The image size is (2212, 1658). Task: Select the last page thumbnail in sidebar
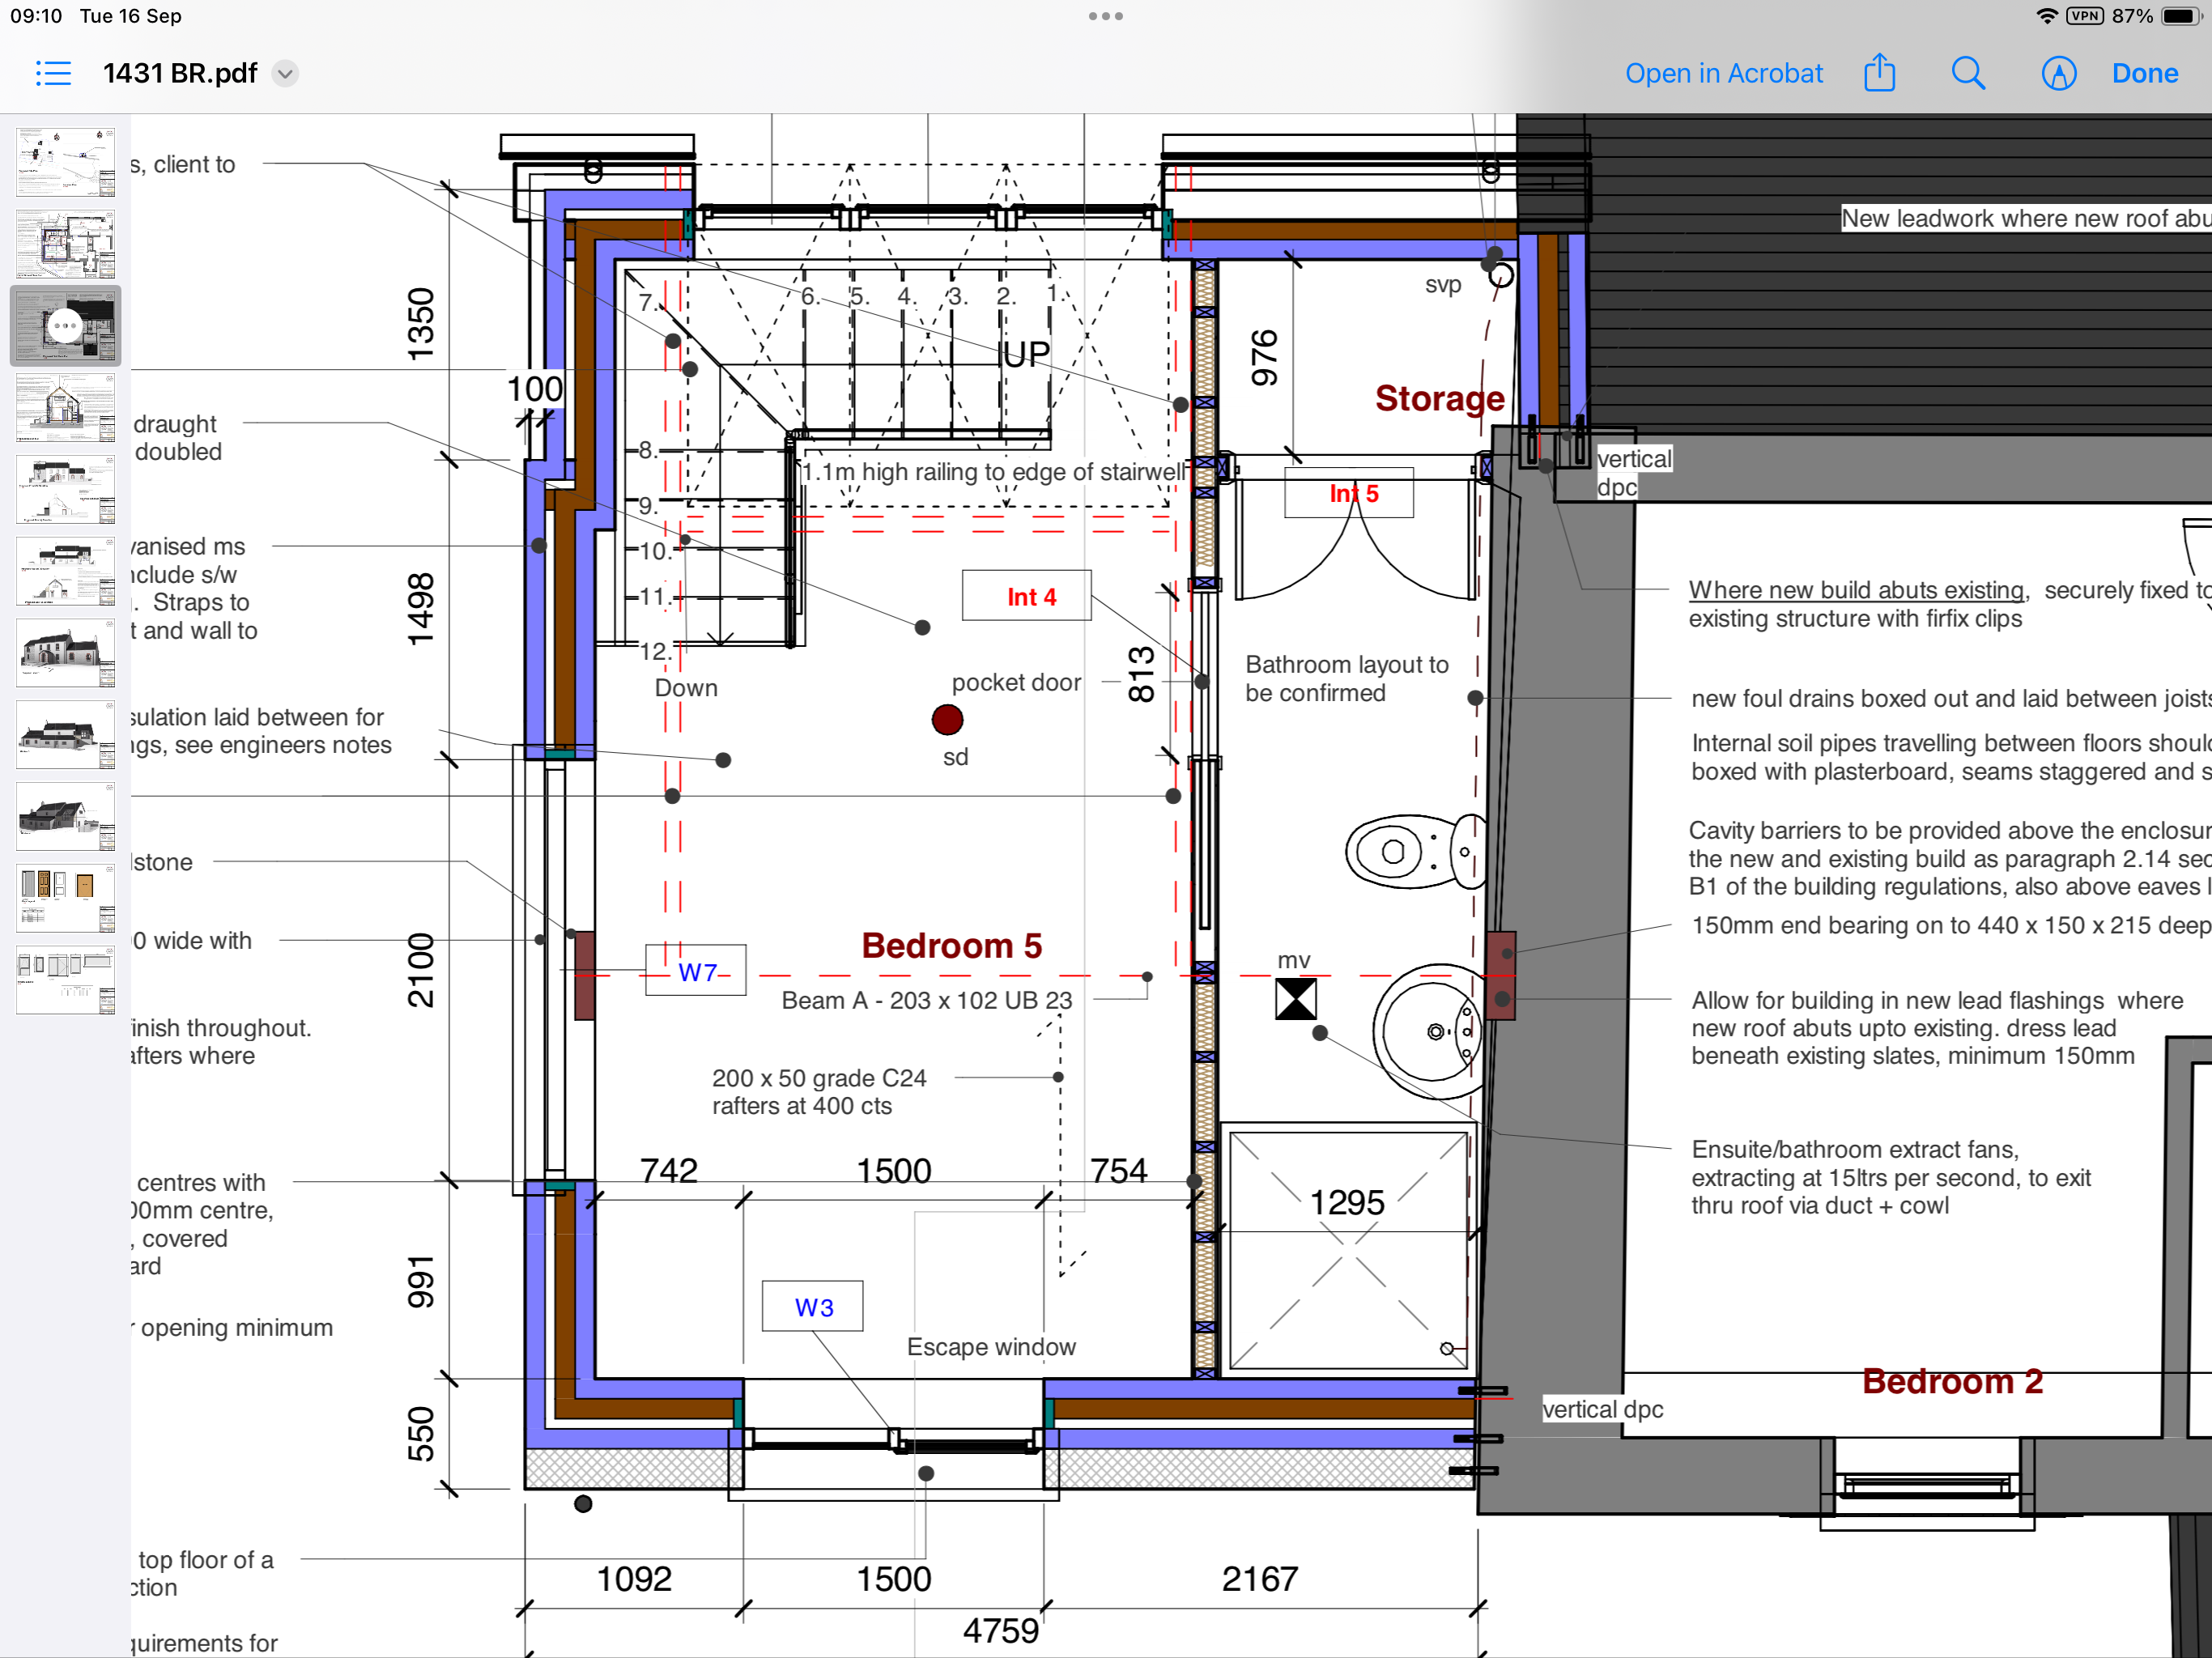[65, 980]
